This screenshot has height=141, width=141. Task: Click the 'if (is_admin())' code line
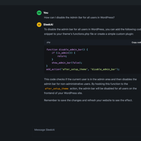click(x=63, y=53)
